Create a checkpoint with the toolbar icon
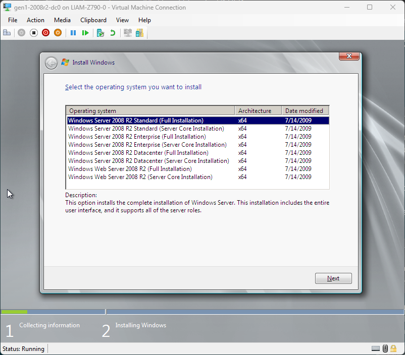 pyautogui.click(x=100, y=33)
